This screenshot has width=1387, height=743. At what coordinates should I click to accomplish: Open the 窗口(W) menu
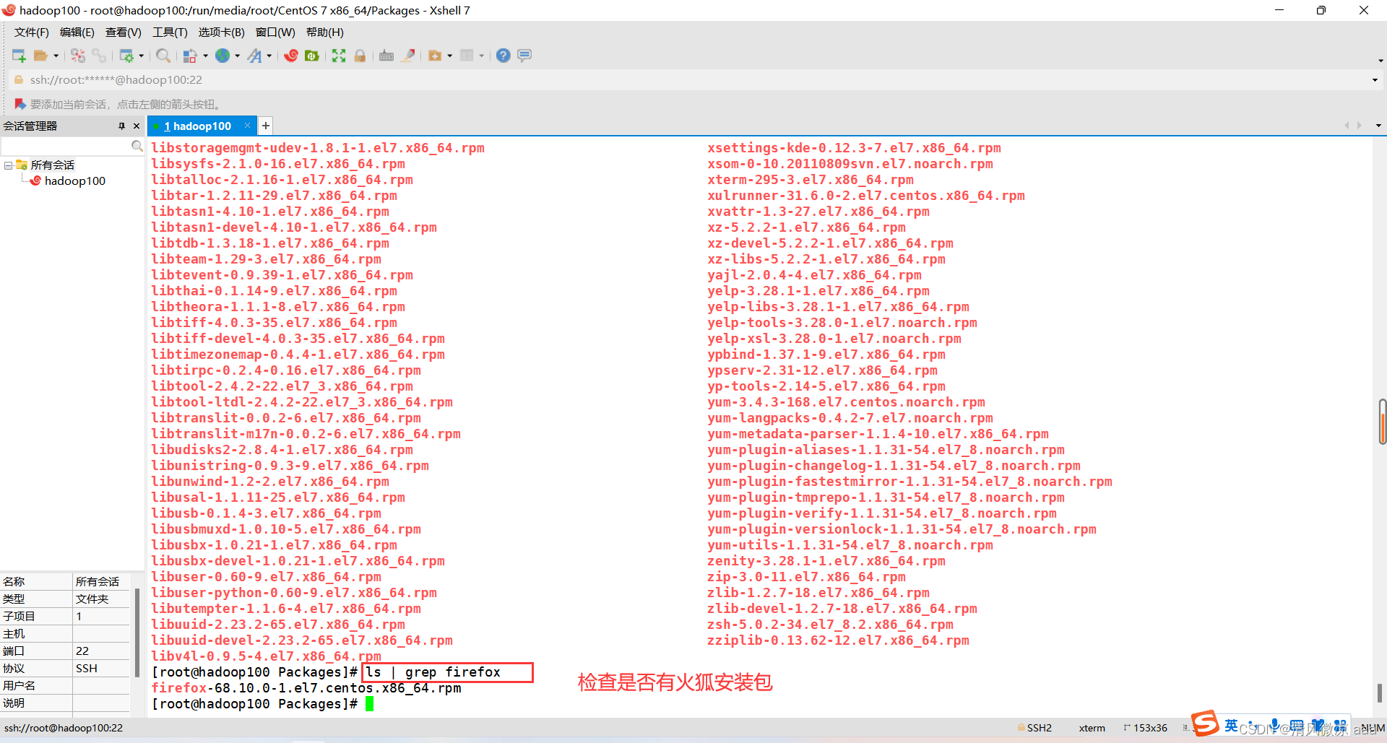pyautogui.click(x=275, y=32)
